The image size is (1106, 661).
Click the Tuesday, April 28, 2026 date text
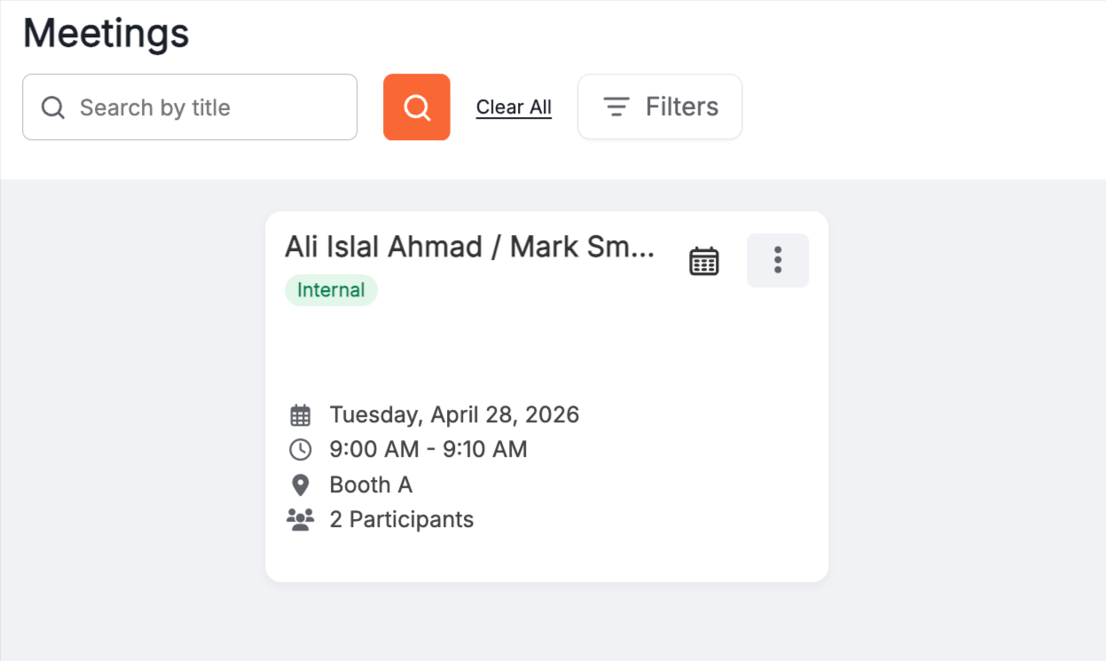[454, 414]
